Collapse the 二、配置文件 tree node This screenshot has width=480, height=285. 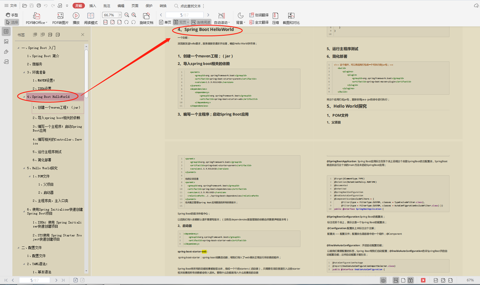point(19,248)
